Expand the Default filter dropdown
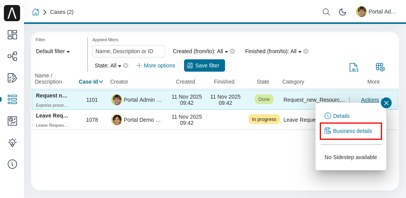 click(x=53, y=51)
